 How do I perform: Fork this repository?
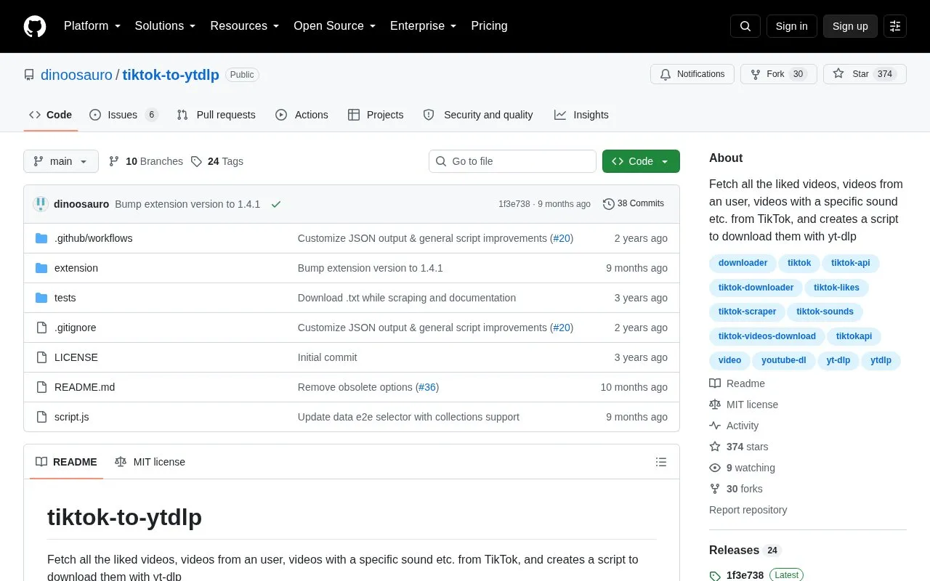click(778, 74)
